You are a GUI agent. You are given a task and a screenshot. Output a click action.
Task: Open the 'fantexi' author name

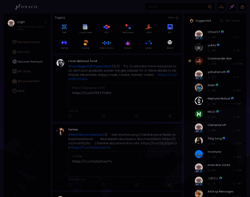(x=73, y=130)
